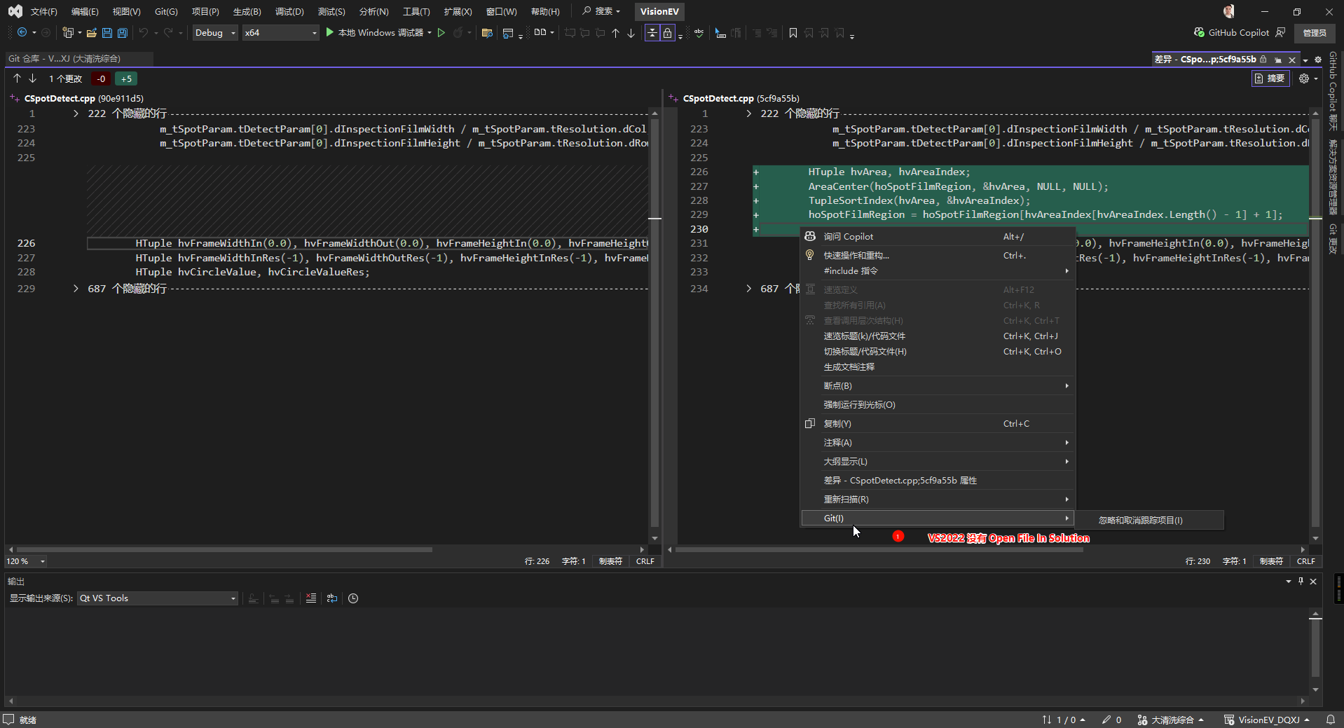Jump to the next change with the down arrow
Image resolution: width=1344 pixels, height=728 pixels.
32,78
